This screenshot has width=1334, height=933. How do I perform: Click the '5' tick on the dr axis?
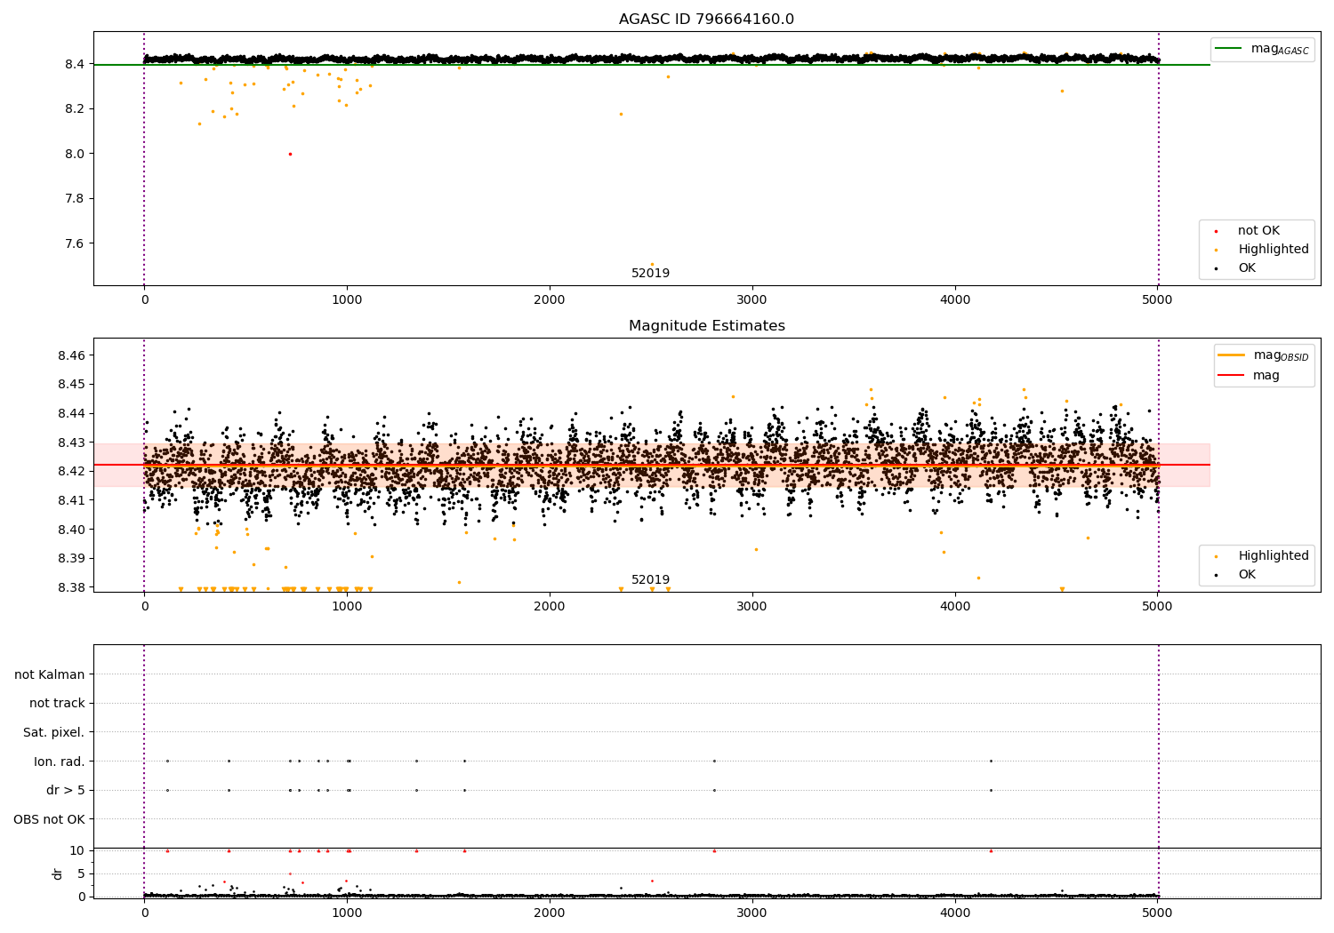81,873
